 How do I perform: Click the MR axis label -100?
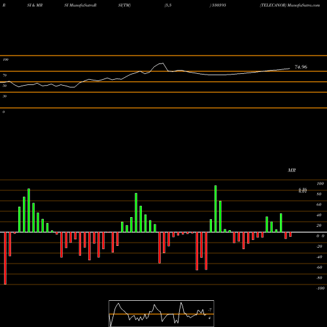[x=320, y=288]
